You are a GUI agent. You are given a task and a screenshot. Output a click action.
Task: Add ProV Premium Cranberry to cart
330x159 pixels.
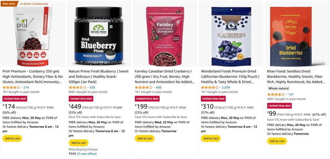click(x=12, y=138)
